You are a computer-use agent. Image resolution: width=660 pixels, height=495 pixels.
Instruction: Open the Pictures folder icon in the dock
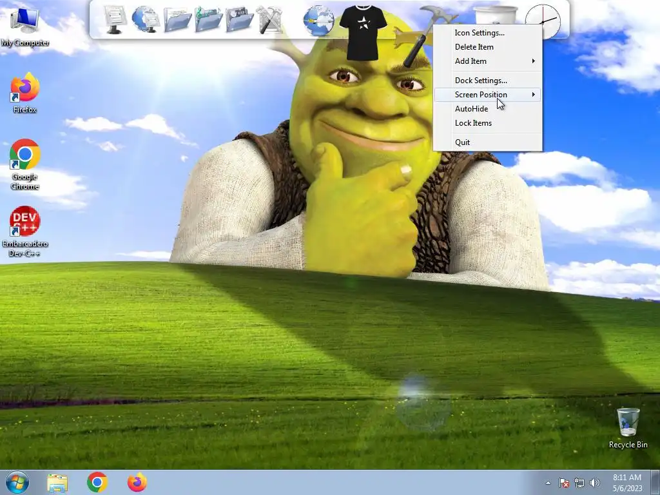coord(240,20)
